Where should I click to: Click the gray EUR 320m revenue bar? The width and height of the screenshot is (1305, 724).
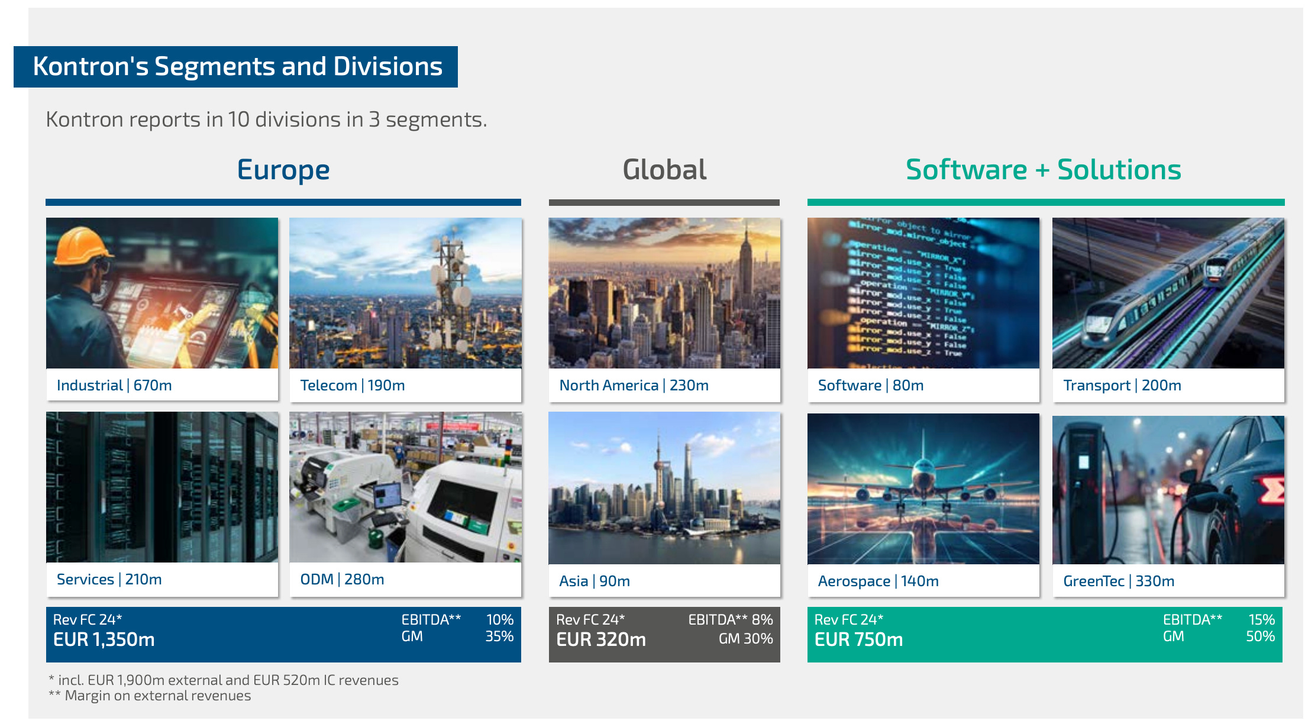click(664, 634)
